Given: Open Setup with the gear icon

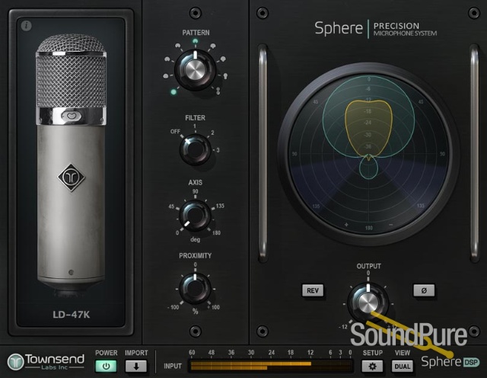Looking at the screenshot, I should [x=372, y=366].
